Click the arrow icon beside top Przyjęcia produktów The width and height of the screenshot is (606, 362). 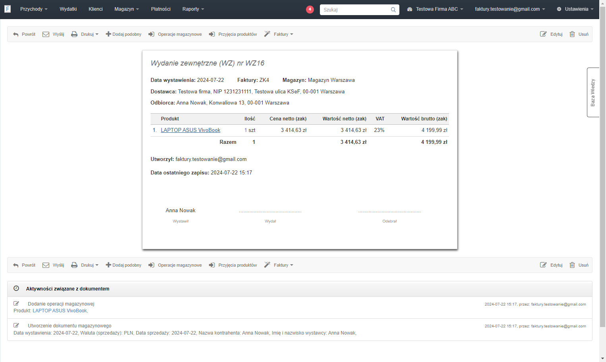(212, 34)
